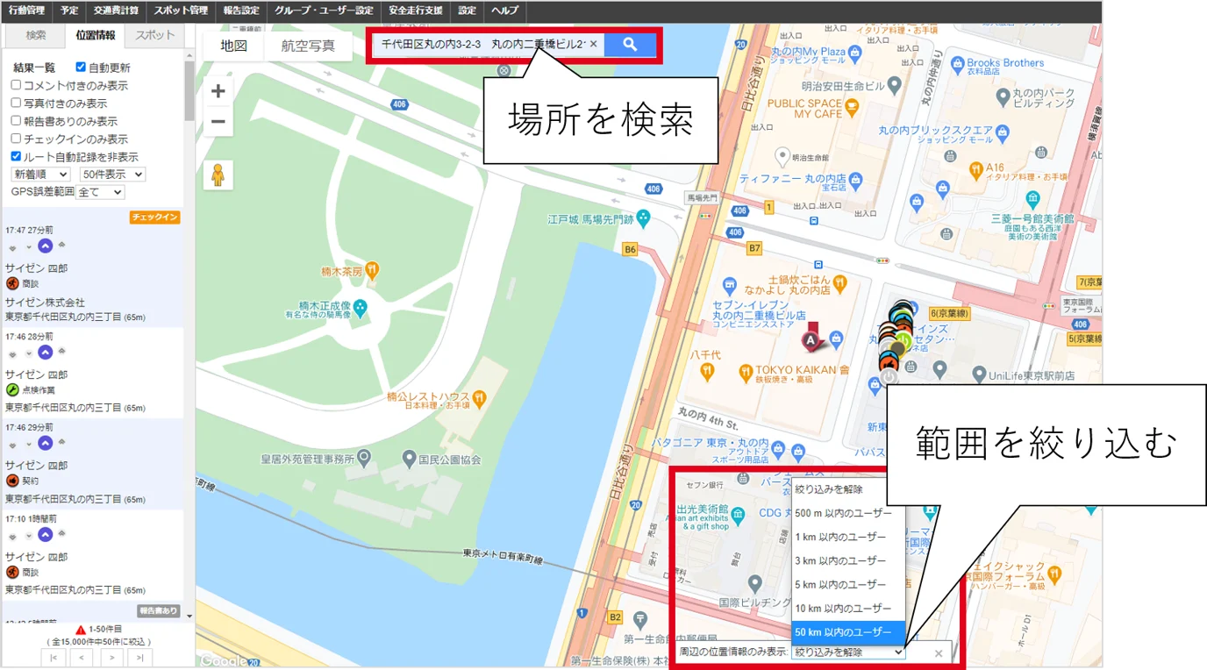Select サイゼン株式会社 text in first entry
This screenshot has height=670, width=1207.
(x=45, y=303)
